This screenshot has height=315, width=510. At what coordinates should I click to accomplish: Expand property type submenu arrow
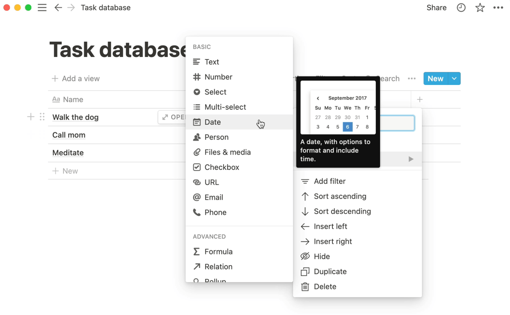click(411, 159)
